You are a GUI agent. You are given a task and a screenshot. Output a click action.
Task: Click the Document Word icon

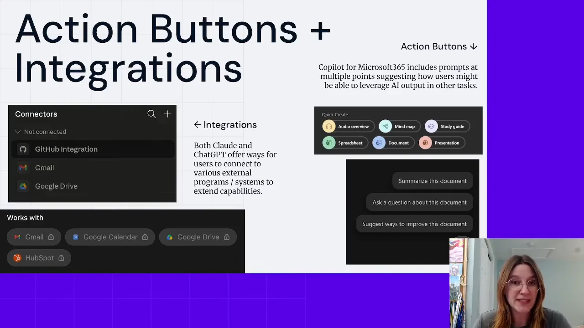pos(379,143)
